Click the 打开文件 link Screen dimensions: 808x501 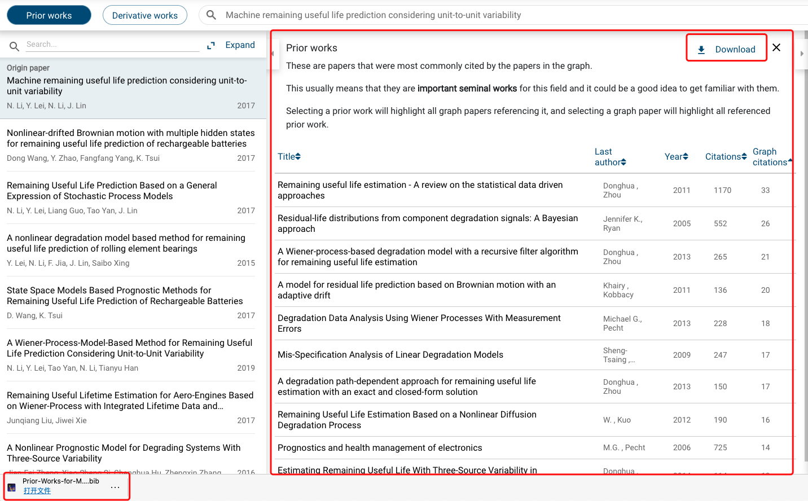(37, 491)
